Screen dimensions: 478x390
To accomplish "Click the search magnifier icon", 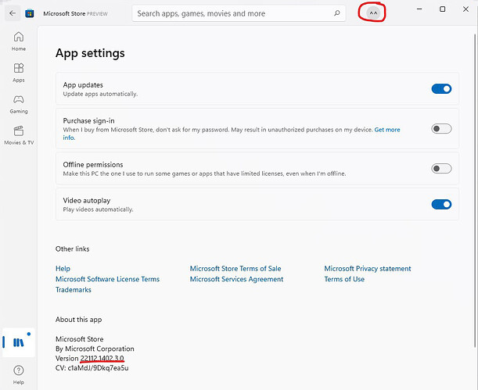I will [x=337, y=13].
